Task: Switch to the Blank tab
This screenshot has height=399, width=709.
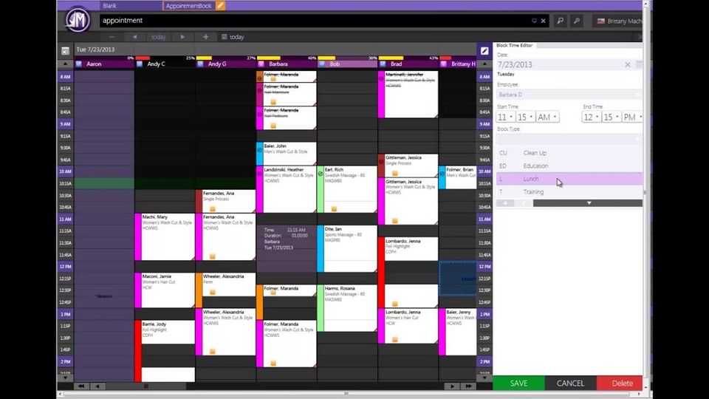Action: 109,6
